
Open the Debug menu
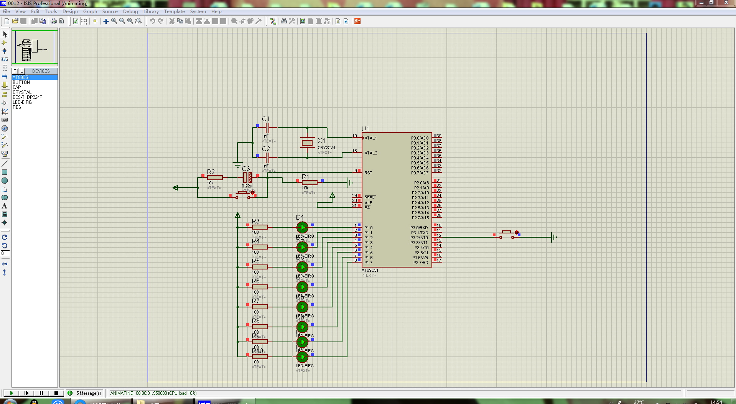point(130,11)
